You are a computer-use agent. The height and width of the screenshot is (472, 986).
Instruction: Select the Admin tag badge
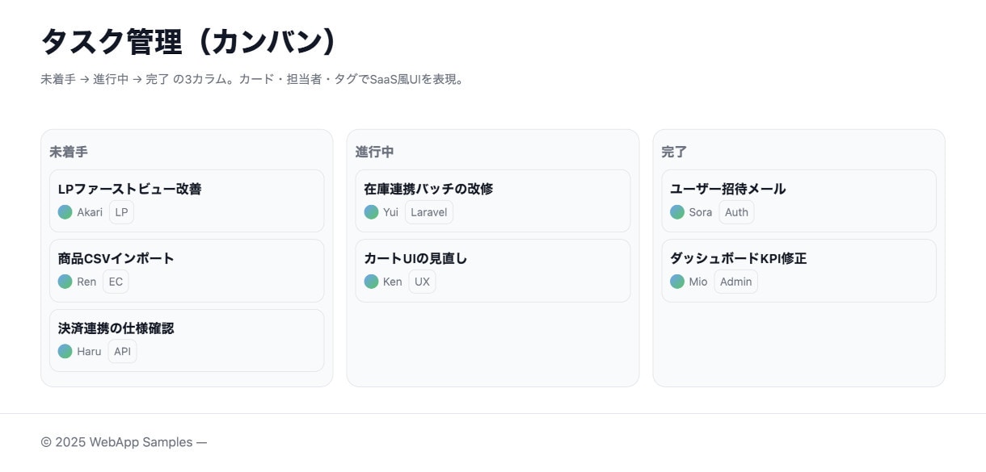(736, 282)
